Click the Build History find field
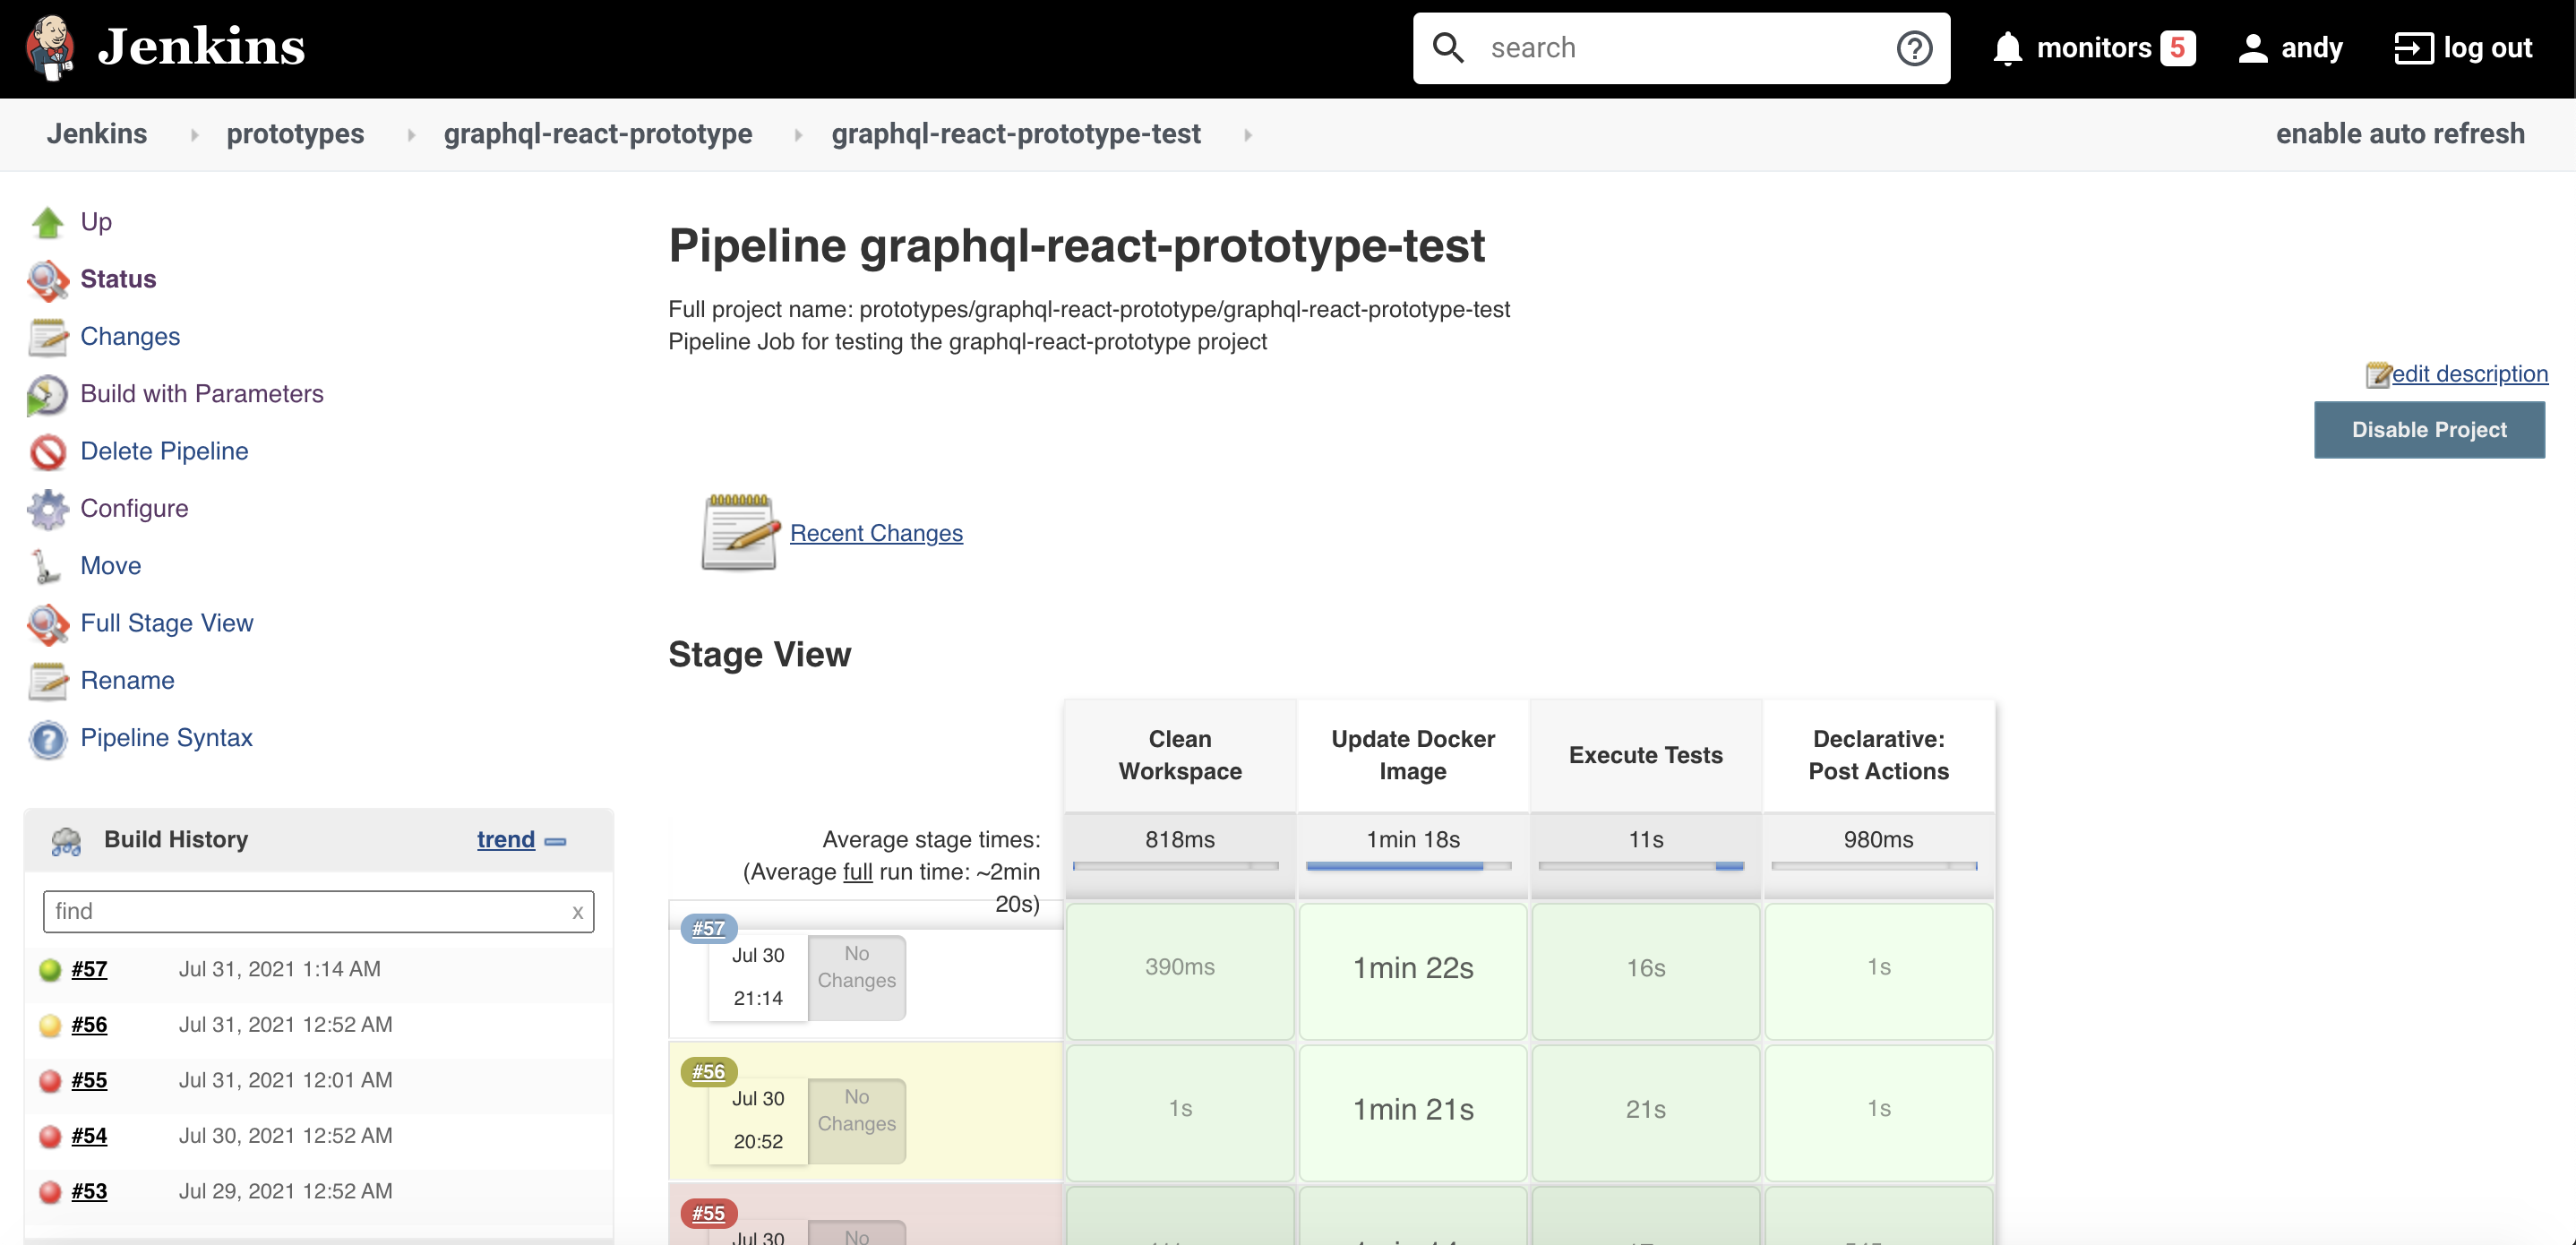 pos(318,912)
